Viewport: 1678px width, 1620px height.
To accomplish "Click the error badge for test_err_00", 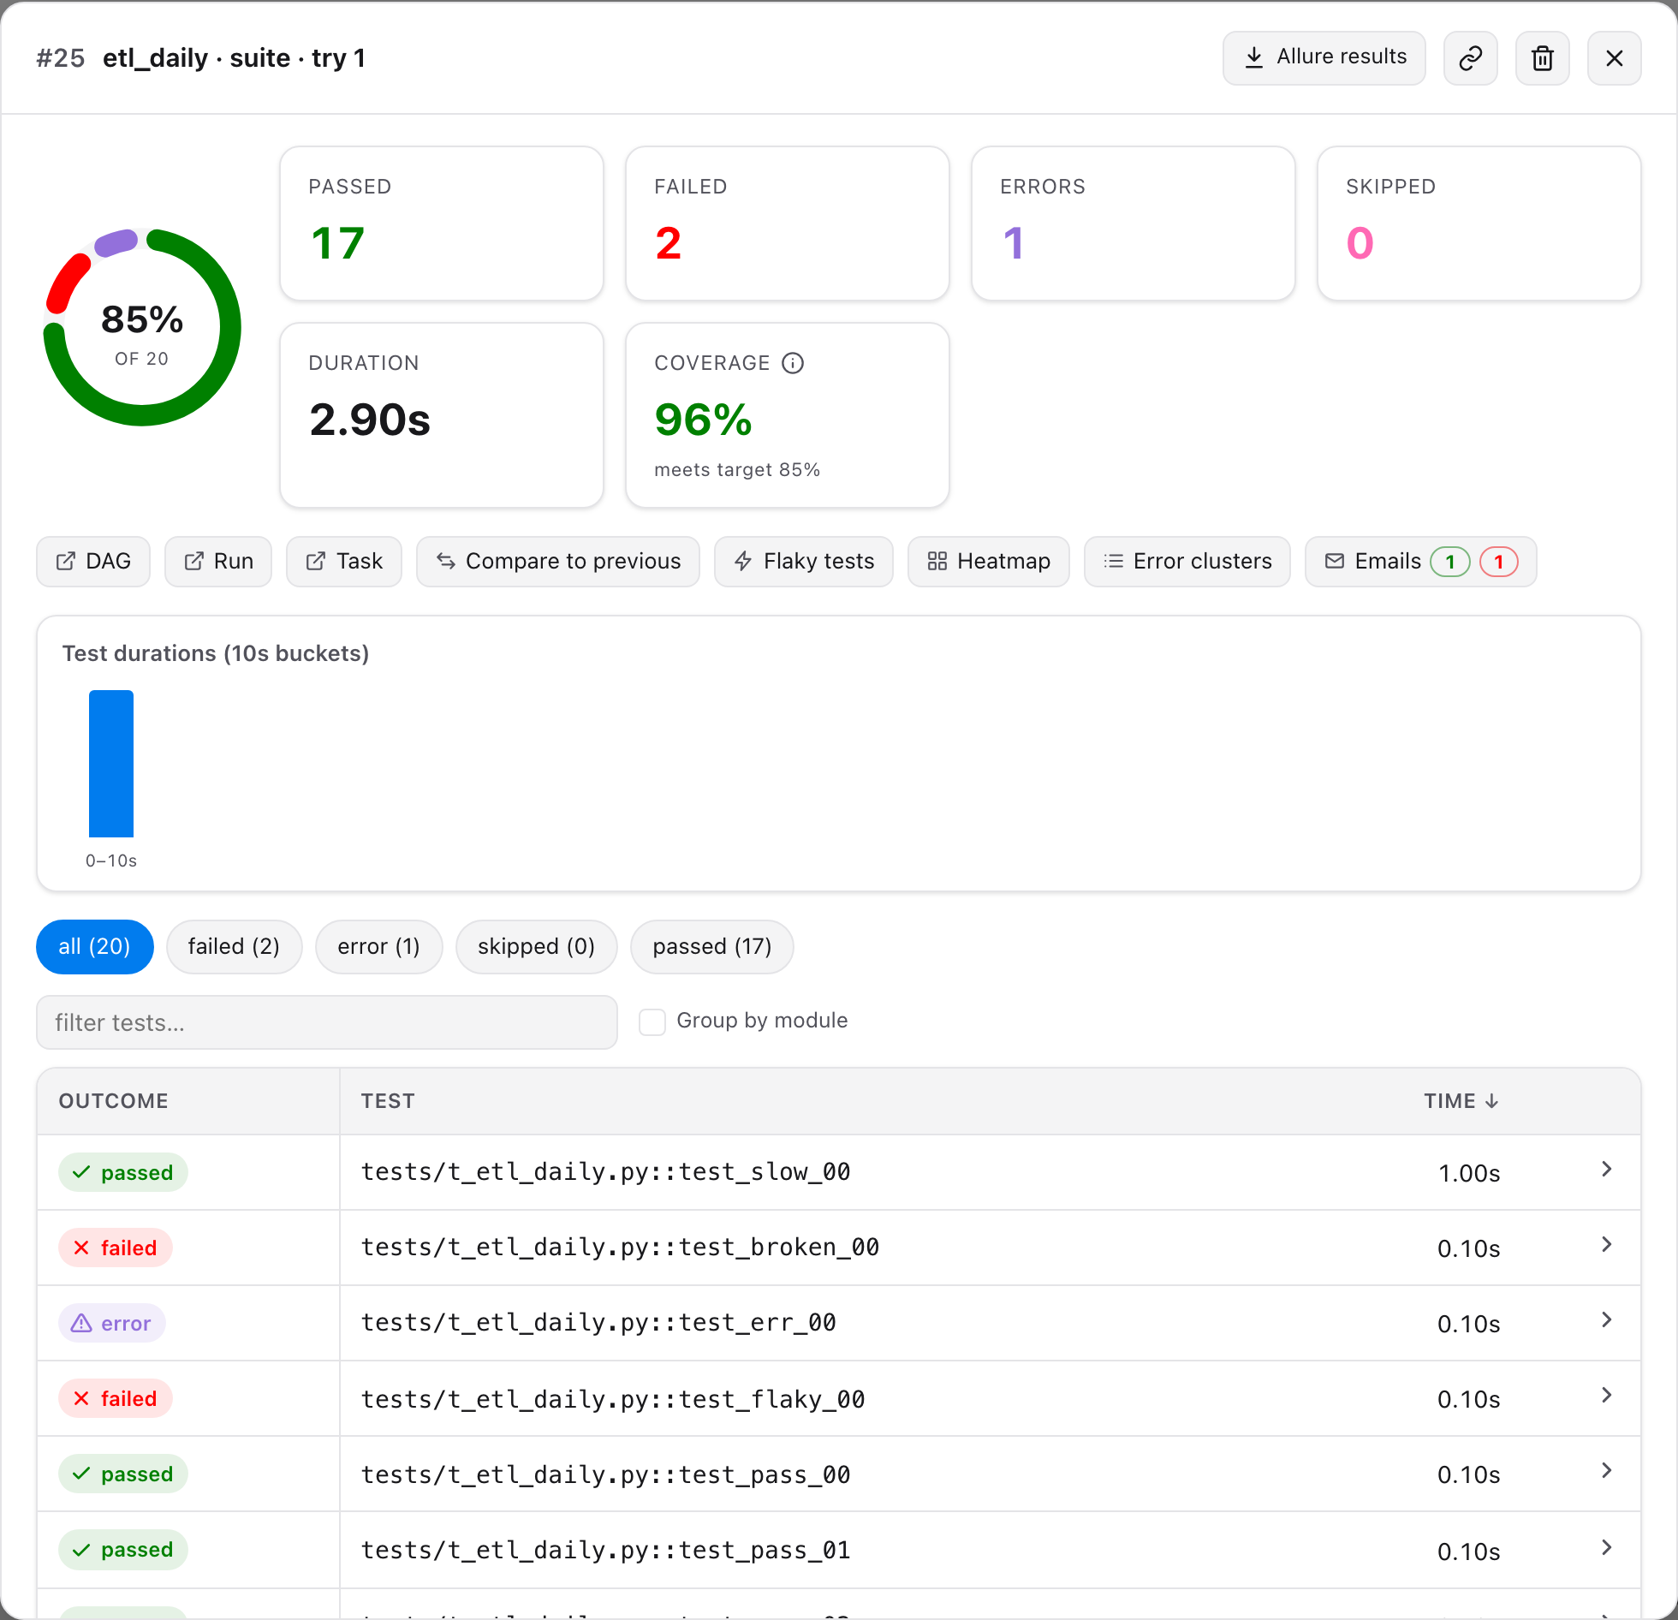I will coord(112,1324).
